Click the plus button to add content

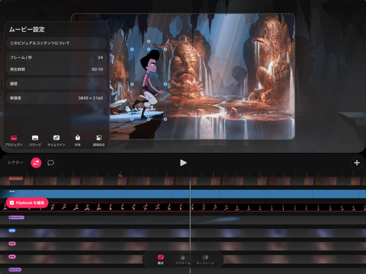[357, 163]
